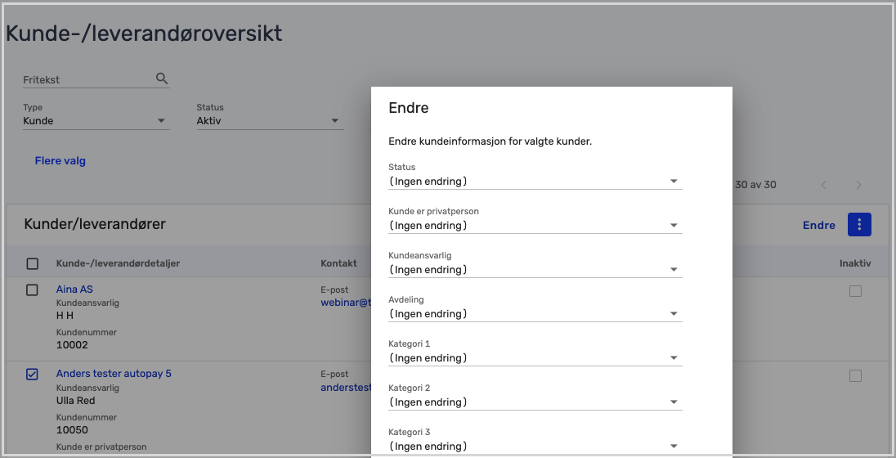Open the three-dot more options button

(859, 225)
